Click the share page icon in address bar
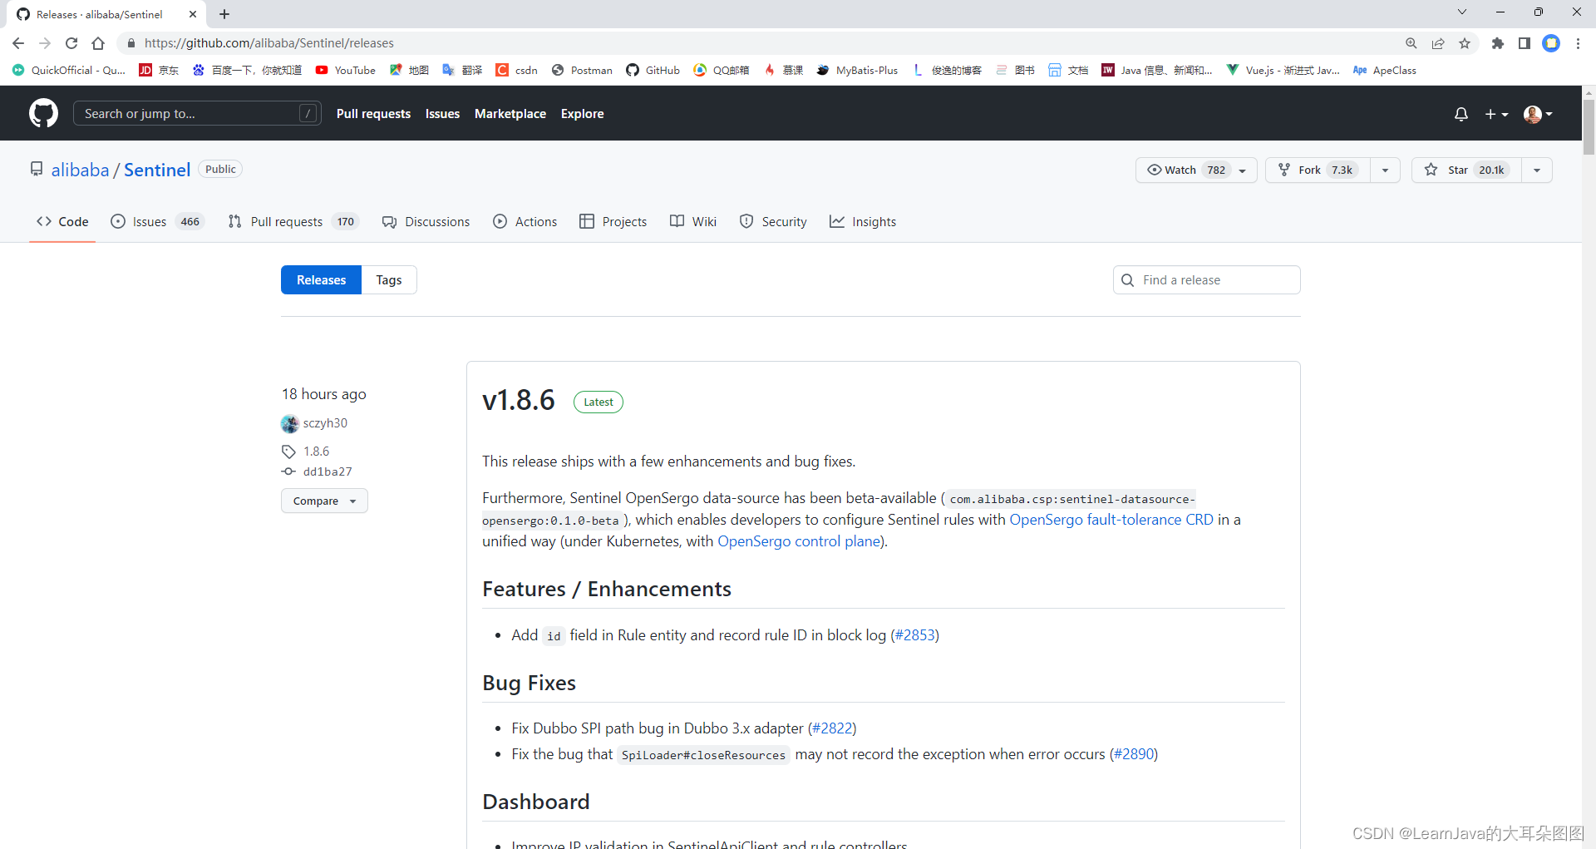The image size is (1596, 849). [x=1438, y=43]
